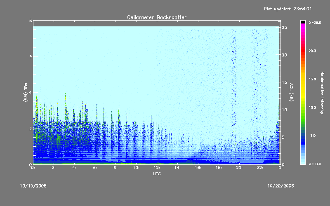Click the '<= 0.0' colorbar label
The width and height of the screenshot is (330, 206).
tap(315, 164)
